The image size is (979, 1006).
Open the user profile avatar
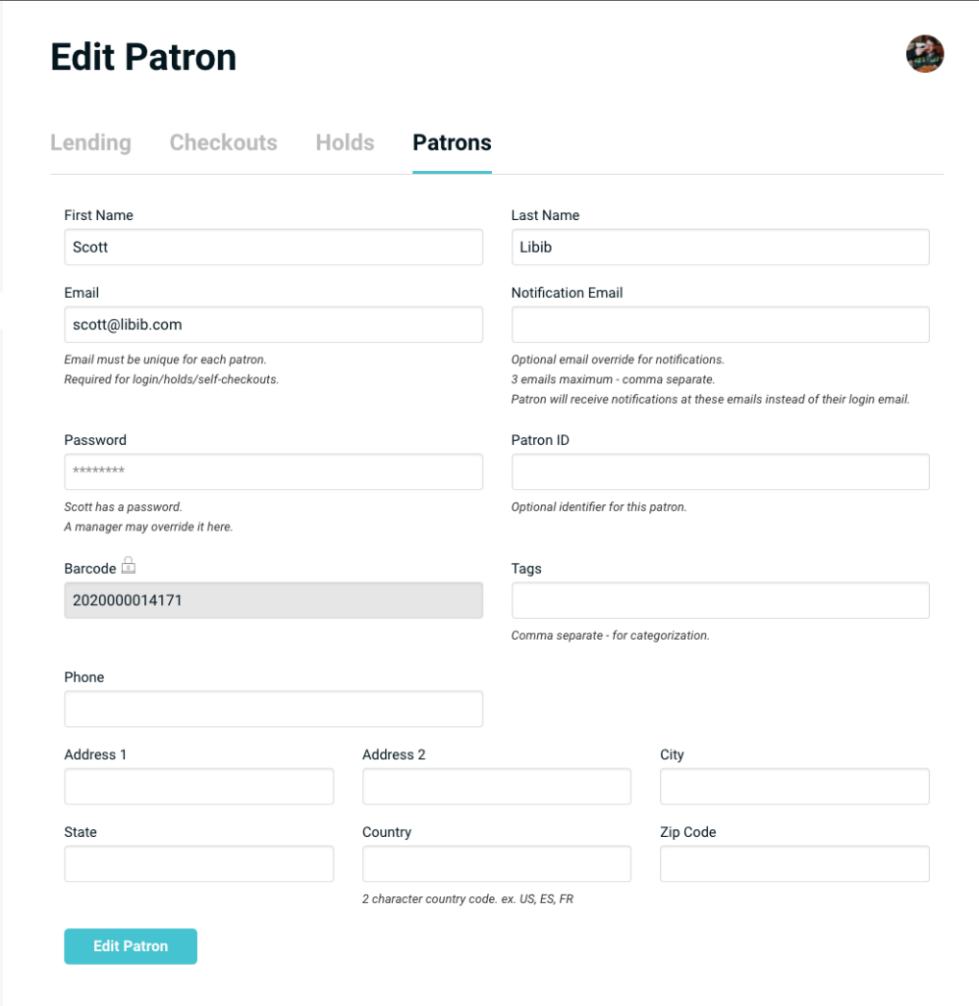point(924,54)
